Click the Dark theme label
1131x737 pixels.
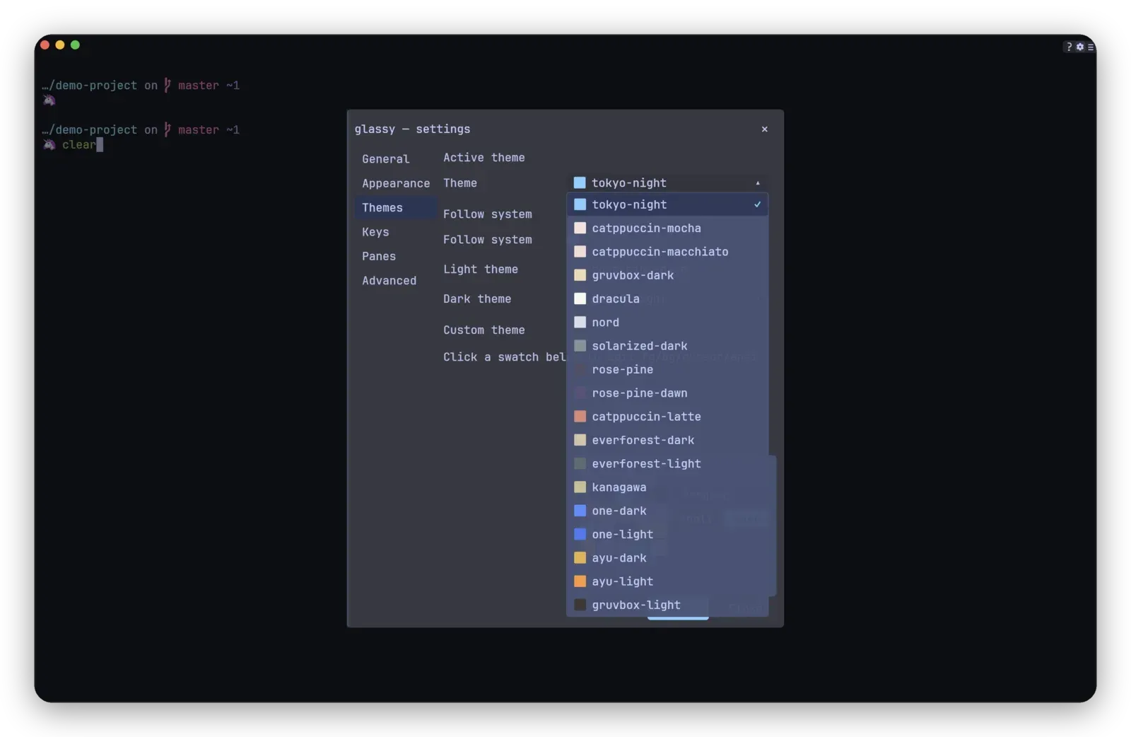point(477,299)
